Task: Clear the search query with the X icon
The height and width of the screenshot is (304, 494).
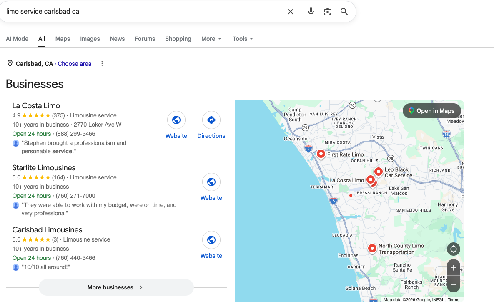Action: pyautogui.click(x=291, y=12)
